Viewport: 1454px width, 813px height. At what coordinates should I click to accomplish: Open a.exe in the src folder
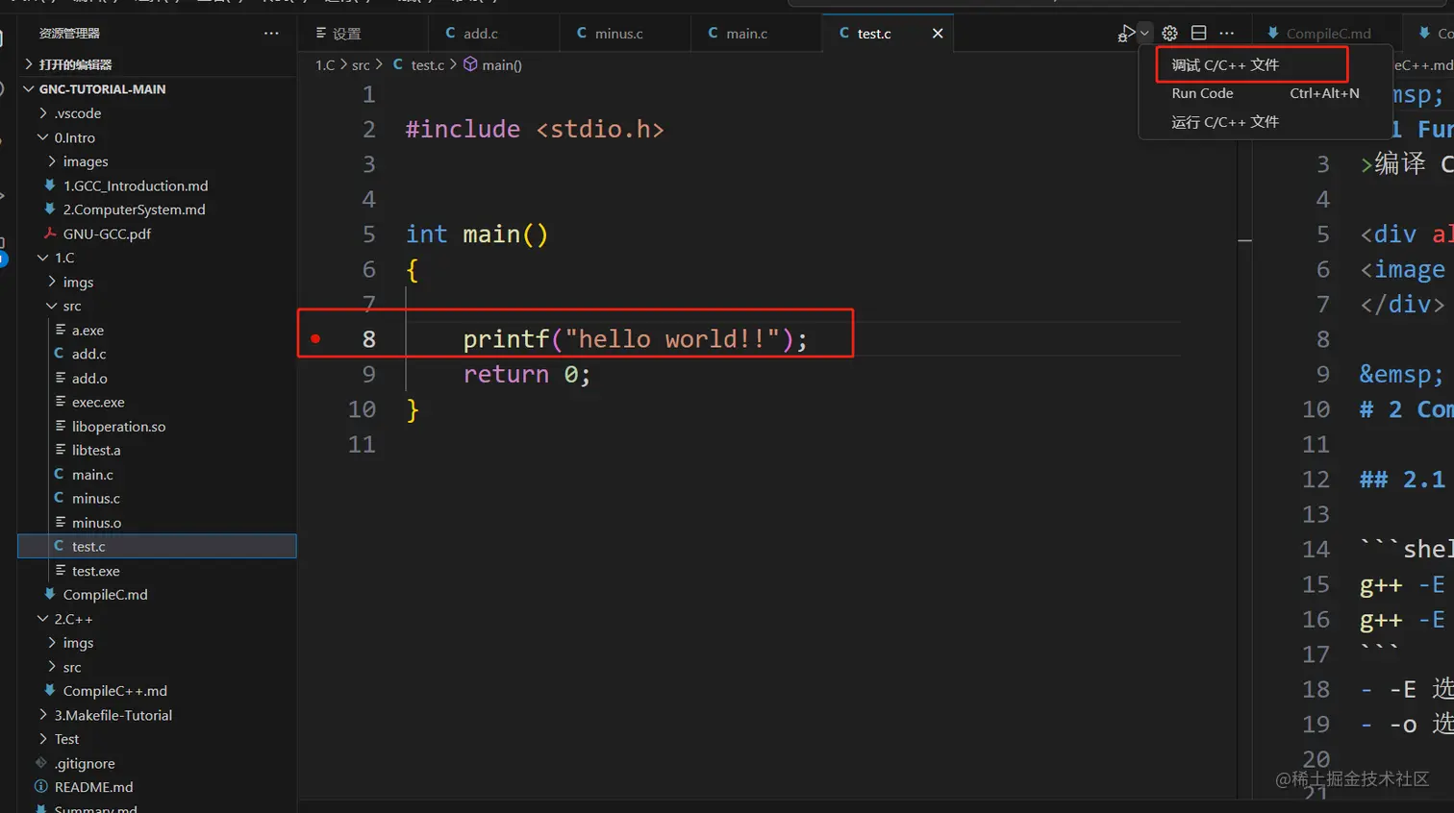pos(158,330)
